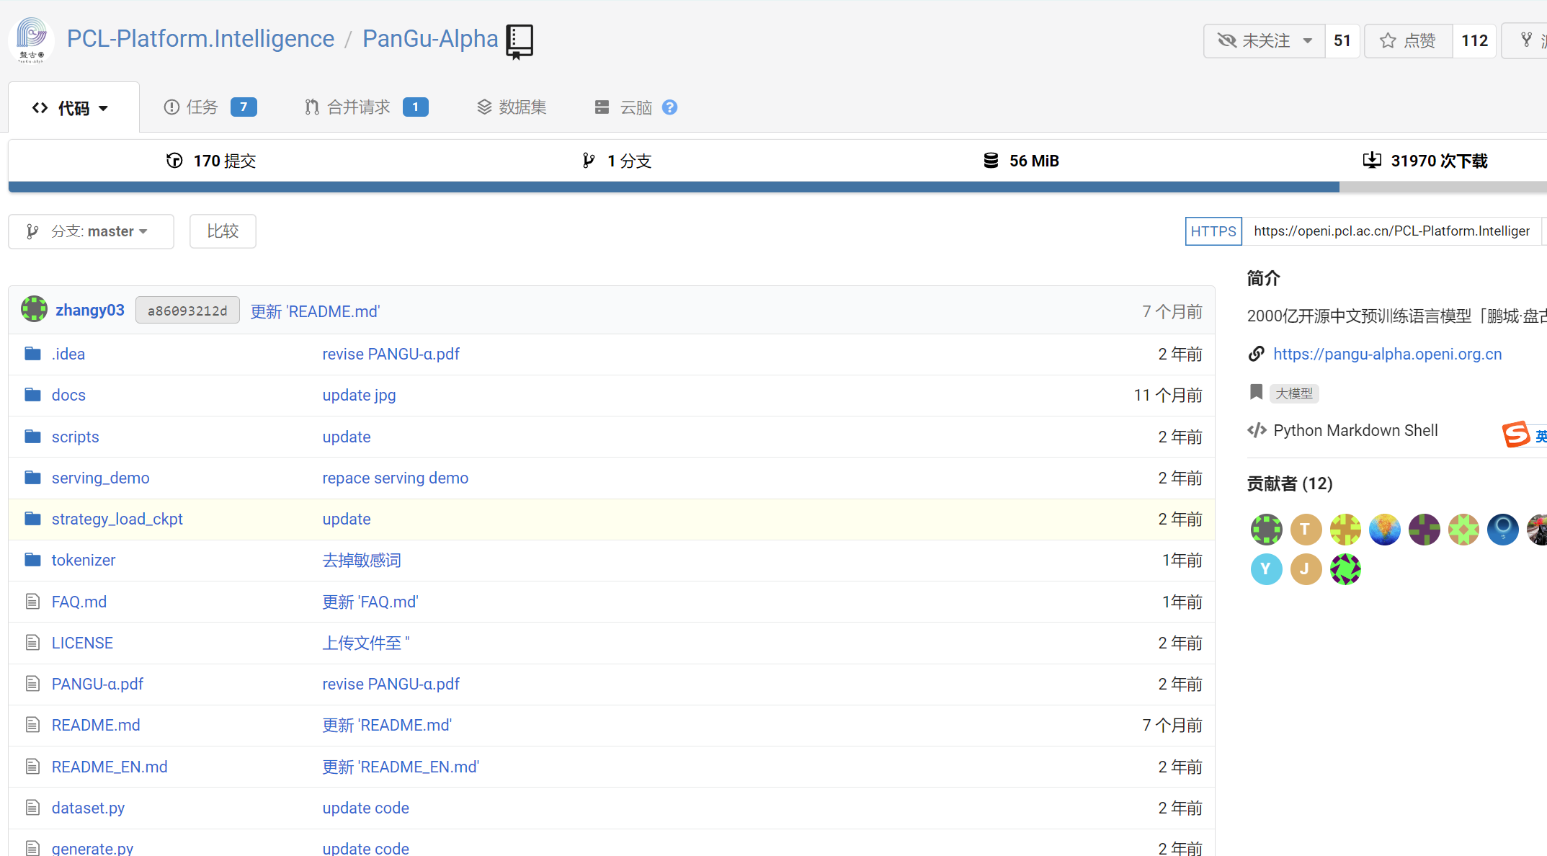
Task: Click the "56 MiB" repository size text
Action: 1034,161
